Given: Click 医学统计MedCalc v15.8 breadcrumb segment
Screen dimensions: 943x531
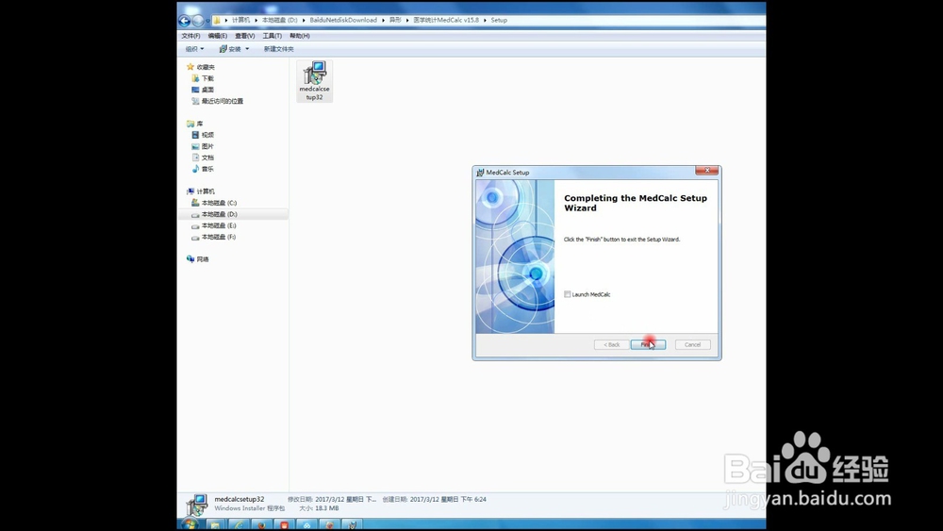Looking at the screenshot, I should [x=446, y=21].
